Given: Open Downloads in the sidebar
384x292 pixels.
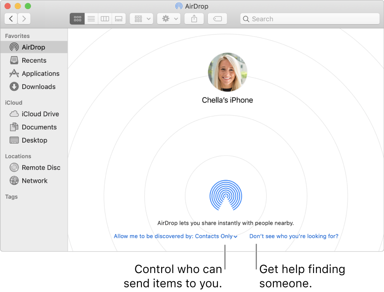Looking at the screenshot, I should coord(34,87).
